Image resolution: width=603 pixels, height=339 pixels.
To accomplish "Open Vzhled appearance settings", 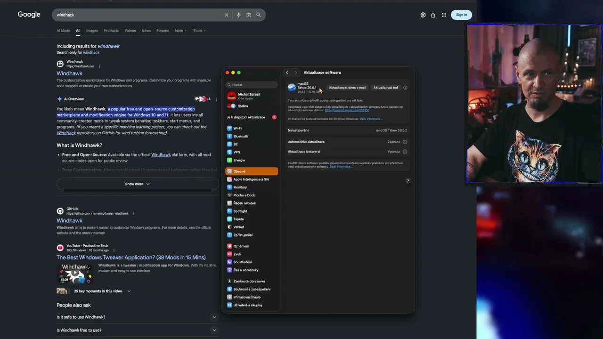I will click(x=252, y=227).
